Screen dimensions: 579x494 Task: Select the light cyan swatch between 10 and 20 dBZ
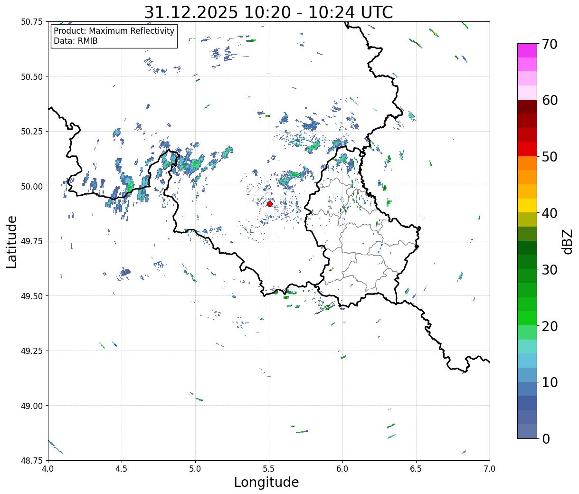click(527, 361)
